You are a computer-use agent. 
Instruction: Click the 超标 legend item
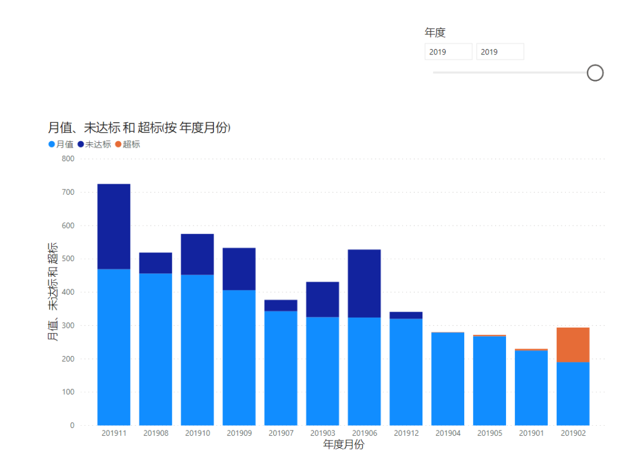click(x=127, y=144)
